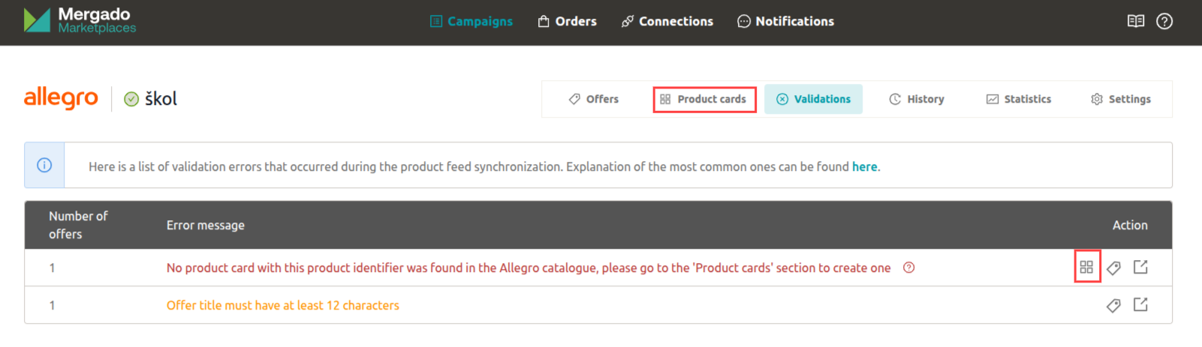Go to the Orders menu
1202x347 pixels.
[x=568, y=21]
